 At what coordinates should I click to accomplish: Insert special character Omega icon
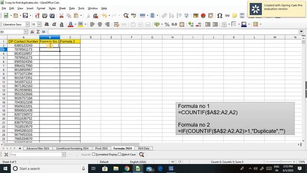pos(220,15)
